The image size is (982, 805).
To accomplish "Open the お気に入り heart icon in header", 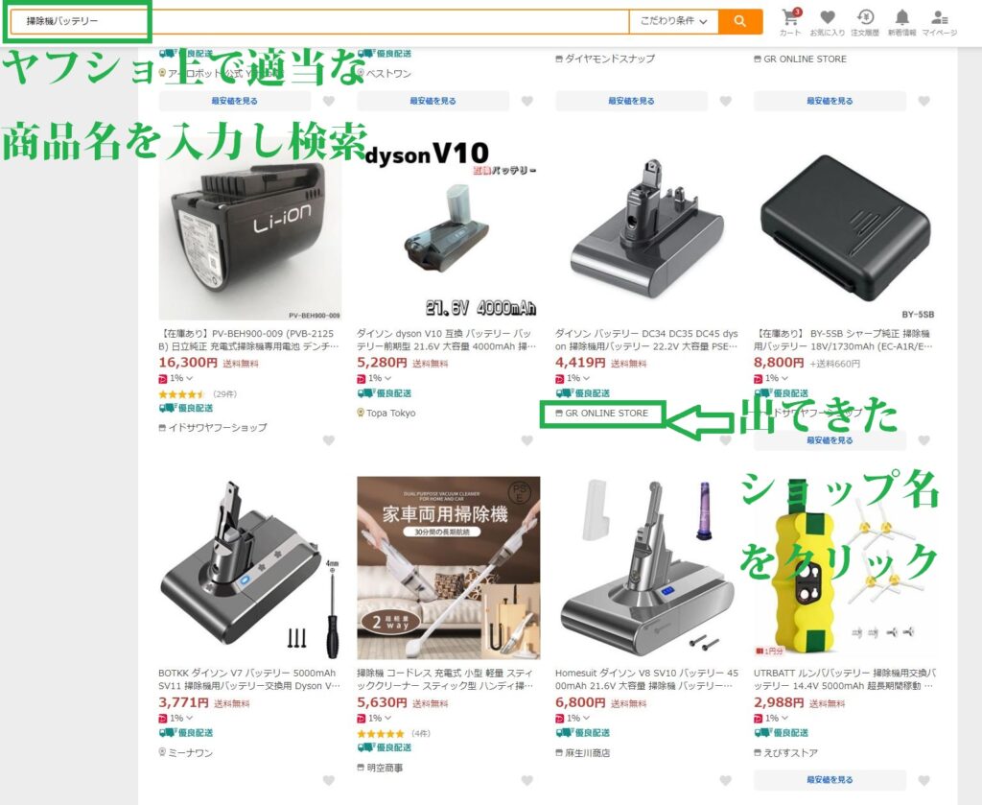I will coord(828,22).
